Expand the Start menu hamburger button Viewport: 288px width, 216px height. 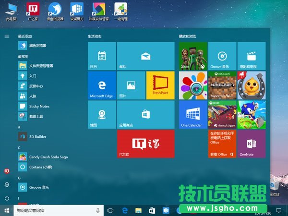click(7, 36)
